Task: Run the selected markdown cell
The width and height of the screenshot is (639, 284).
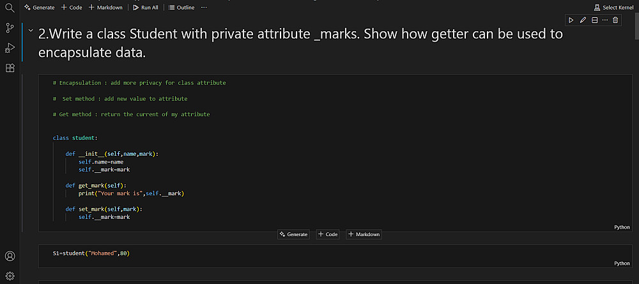Action: [571, 20]
